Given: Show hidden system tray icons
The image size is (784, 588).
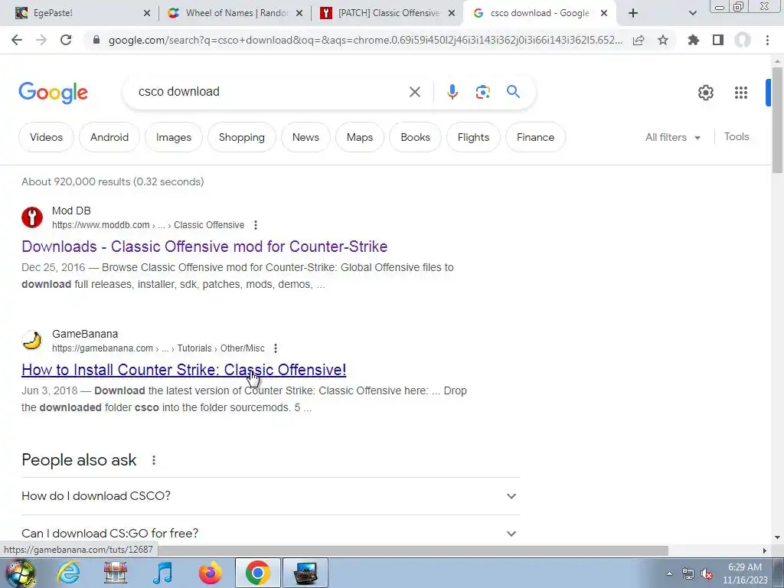Looking at the screenshot, I should click(x=669, y=573).
